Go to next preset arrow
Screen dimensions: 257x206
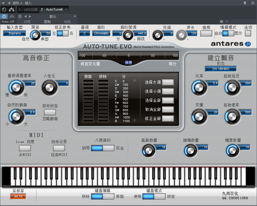(30, 16)
